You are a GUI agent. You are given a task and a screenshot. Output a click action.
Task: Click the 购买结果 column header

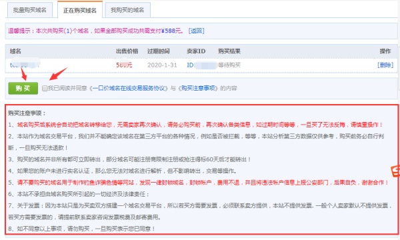click(229, 51)
